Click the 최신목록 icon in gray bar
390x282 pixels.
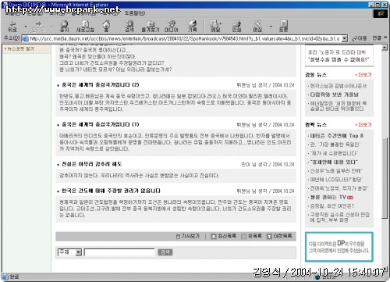click(214, 237)
